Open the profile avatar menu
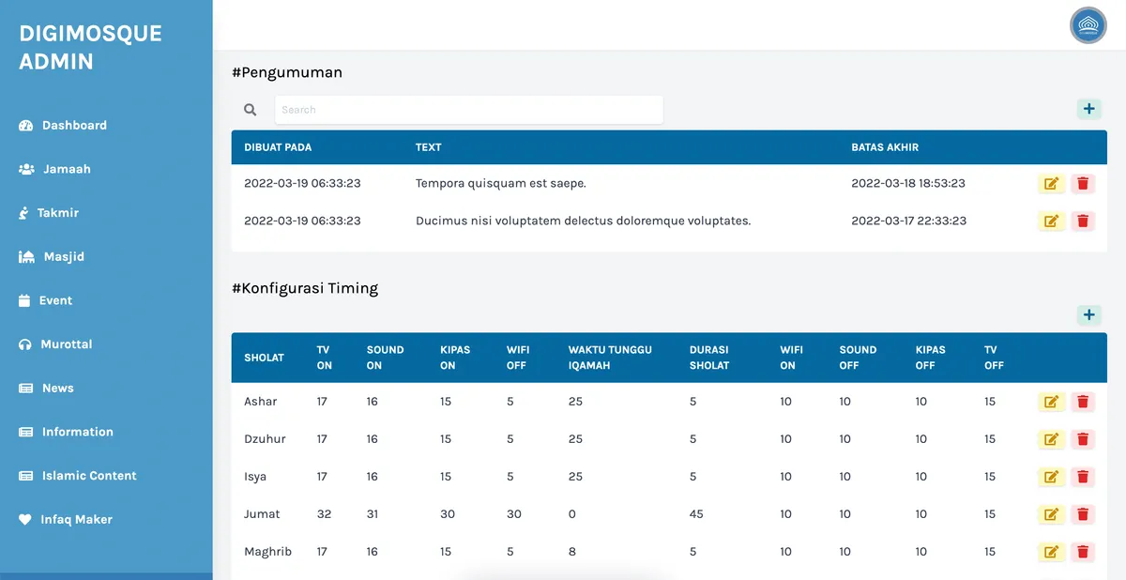Viewport: 1126px width, 580px height. click(1088, 25)
